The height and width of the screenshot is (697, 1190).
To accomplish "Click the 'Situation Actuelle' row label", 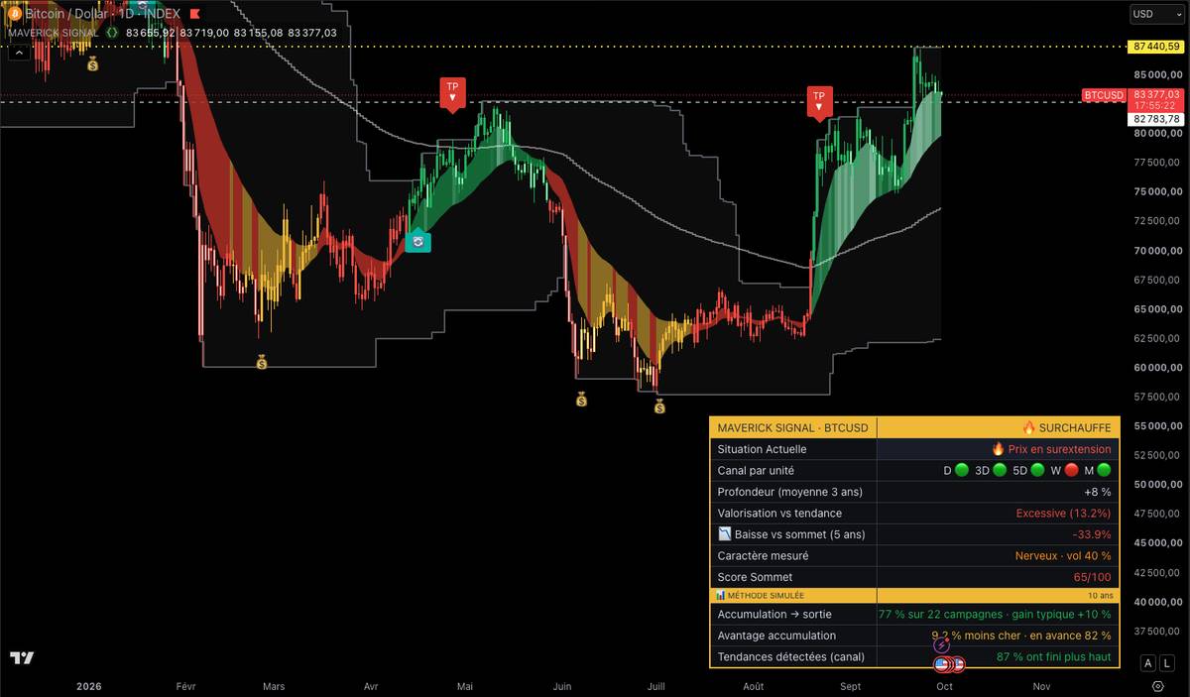I will (x=762, y=449).
